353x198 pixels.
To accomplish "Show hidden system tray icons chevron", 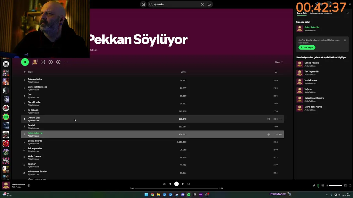I will coord(327,195).
